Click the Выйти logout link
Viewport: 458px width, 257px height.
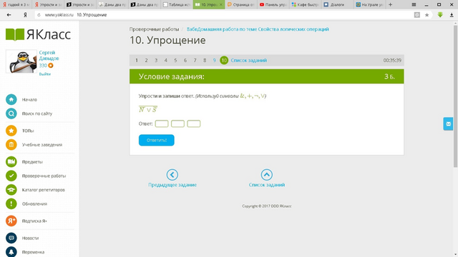[x=44, y=74]
